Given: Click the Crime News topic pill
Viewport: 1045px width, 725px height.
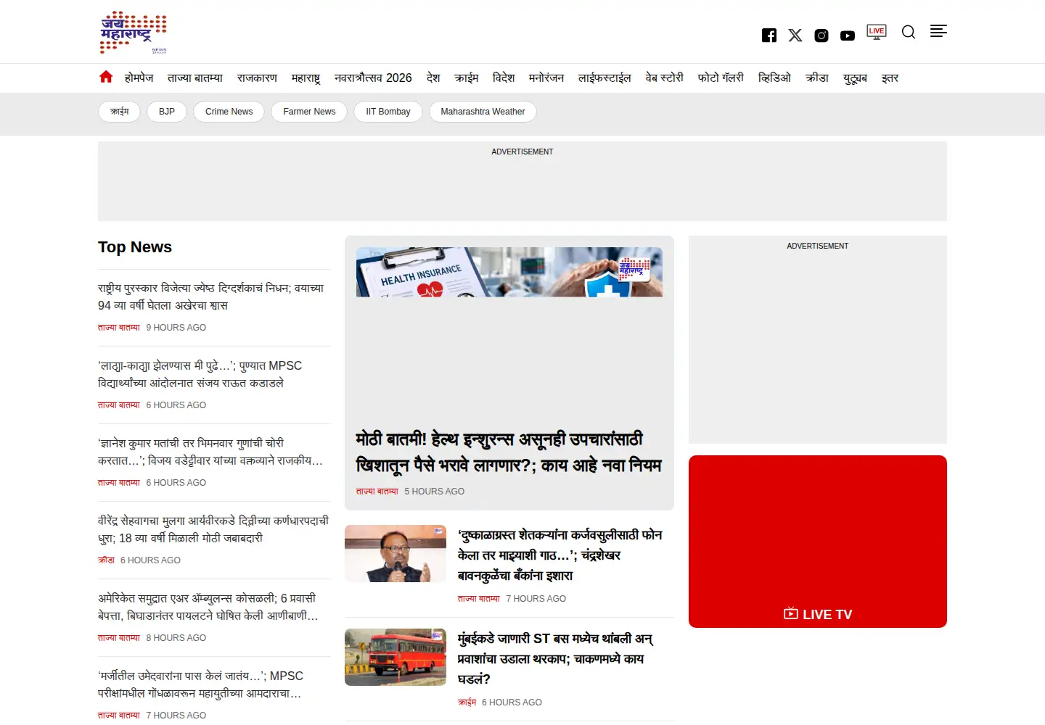Looking at the screenshot, I should (229, 112).
